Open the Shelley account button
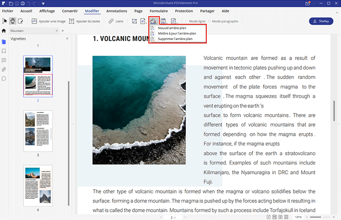 pos(321,21)
